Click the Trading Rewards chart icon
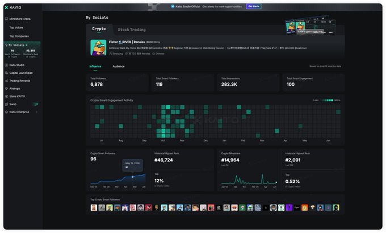386x233 pixels. (7, 81)
